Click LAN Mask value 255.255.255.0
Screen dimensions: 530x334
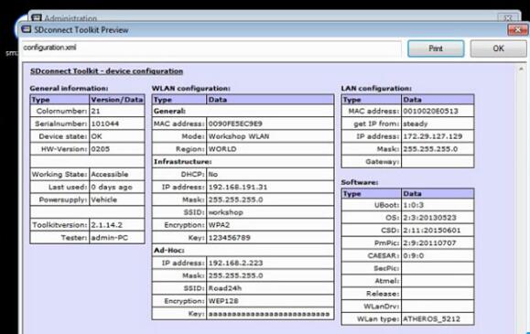tap(430, 149)
